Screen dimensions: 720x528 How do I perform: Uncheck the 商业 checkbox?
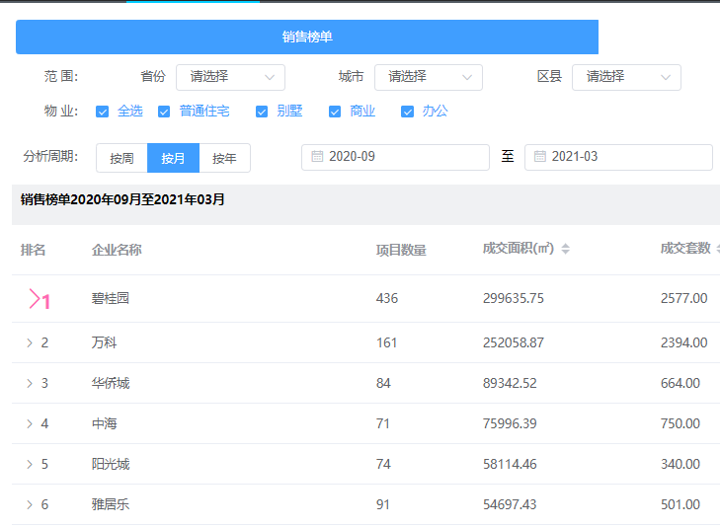[x=335, y=112]
